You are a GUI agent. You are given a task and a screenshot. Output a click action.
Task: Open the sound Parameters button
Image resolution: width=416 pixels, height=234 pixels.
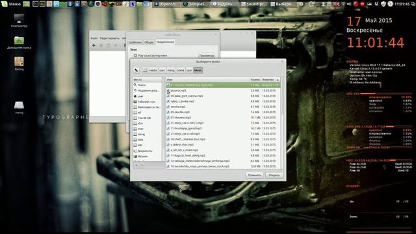[207, 56]
